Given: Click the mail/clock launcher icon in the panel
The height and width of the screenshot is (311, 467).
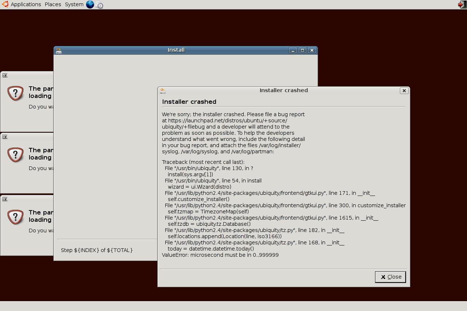Looking at the screenshot, I should (x=99, y=5).
